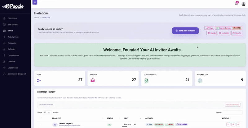This screenshot has height=128, width=248.
Task: Click the delete trash icon for Generic Page Kit
Action: tap(239, 125)
